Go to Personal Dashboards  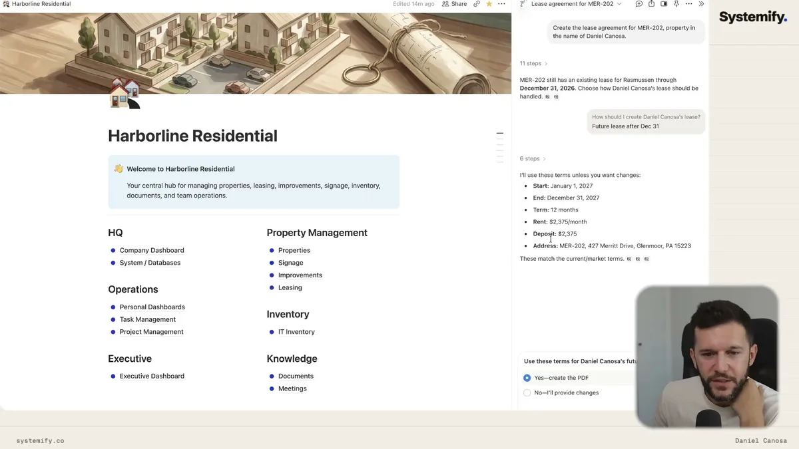(x=152, y=307)
